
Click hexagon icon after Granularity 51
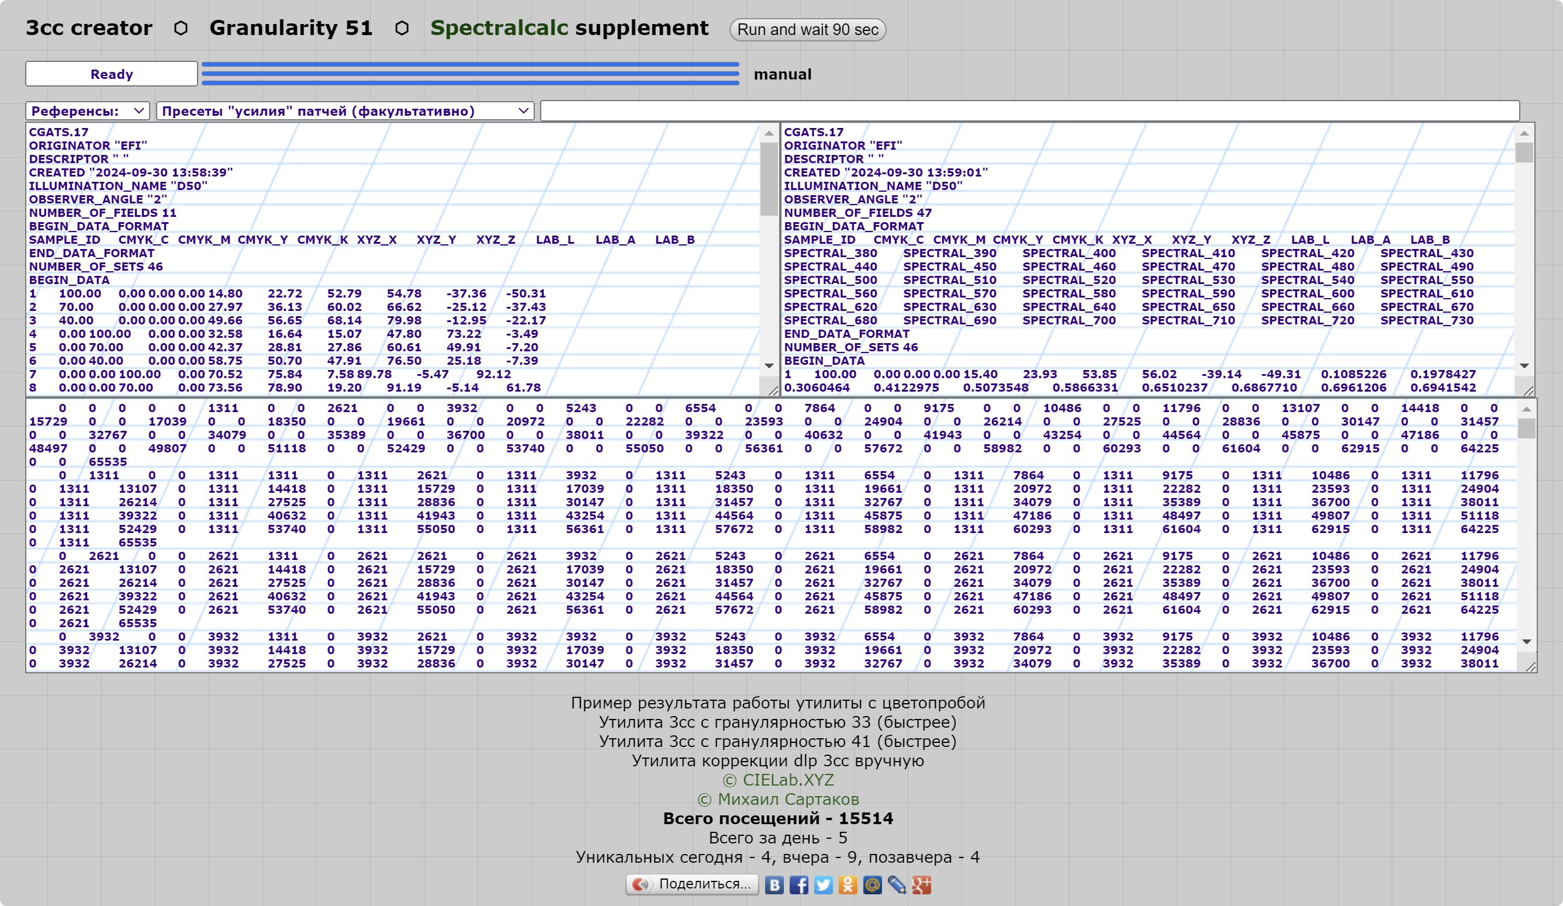402,29
